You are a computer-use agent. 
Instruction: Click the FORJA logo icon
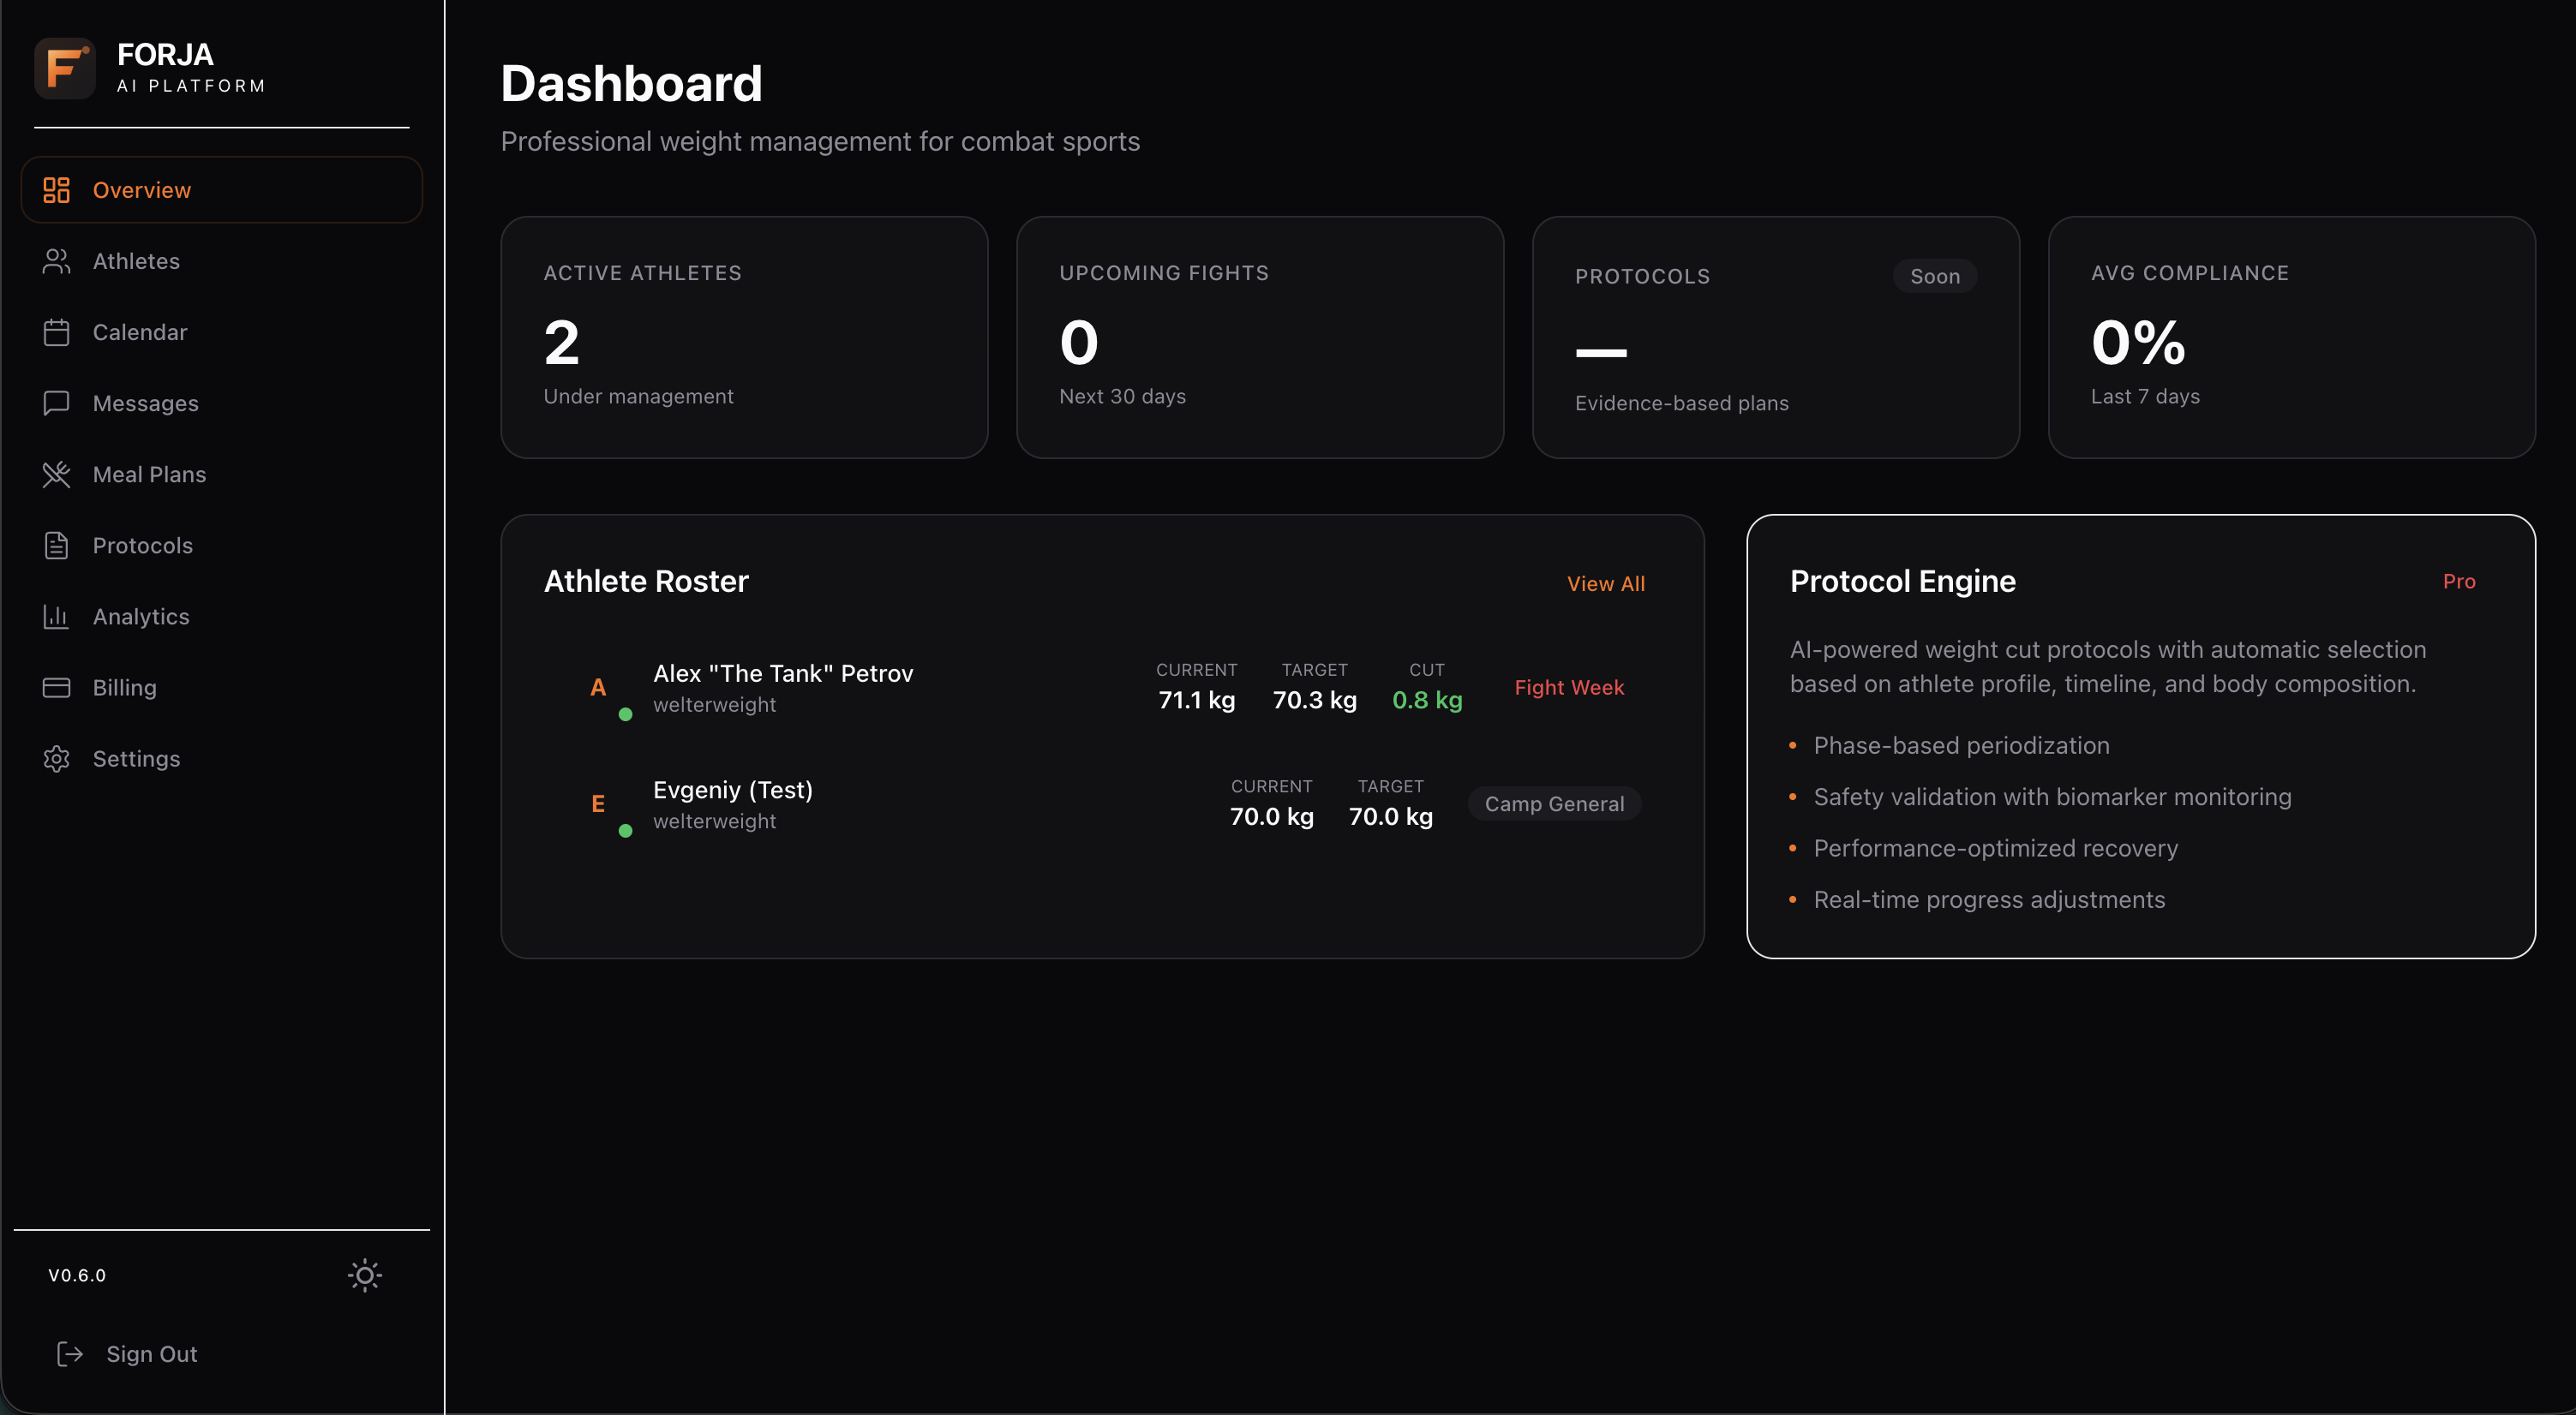[x=65, y=68]
